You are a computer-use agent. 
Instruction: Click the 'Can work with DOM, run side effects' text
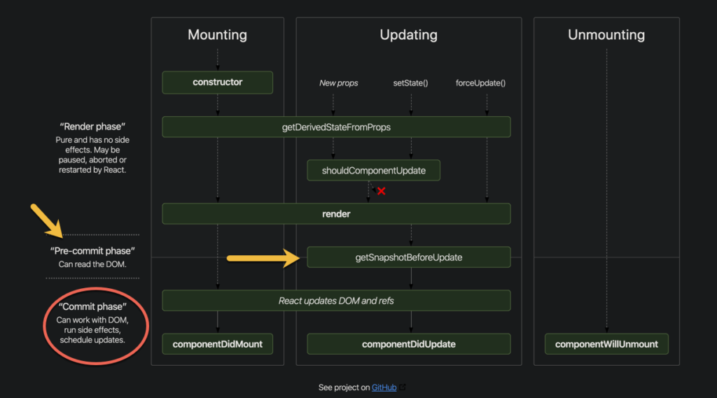coord(92,330)
